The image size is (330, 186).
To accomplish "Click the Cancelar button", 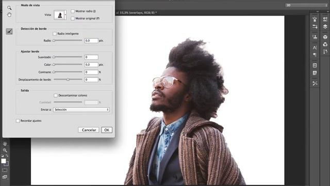I will point(89,130).
